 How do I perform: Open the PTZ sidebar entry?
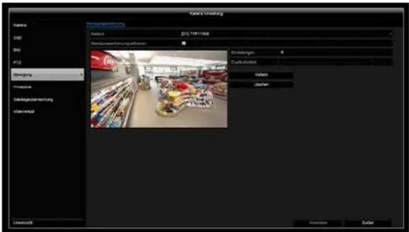(x=17, y=62)
